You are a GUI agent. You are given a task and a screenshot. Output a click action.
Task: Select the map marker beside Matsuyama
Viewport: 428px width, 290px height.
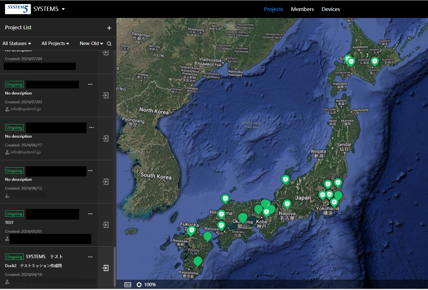click(x=221, y=226)
